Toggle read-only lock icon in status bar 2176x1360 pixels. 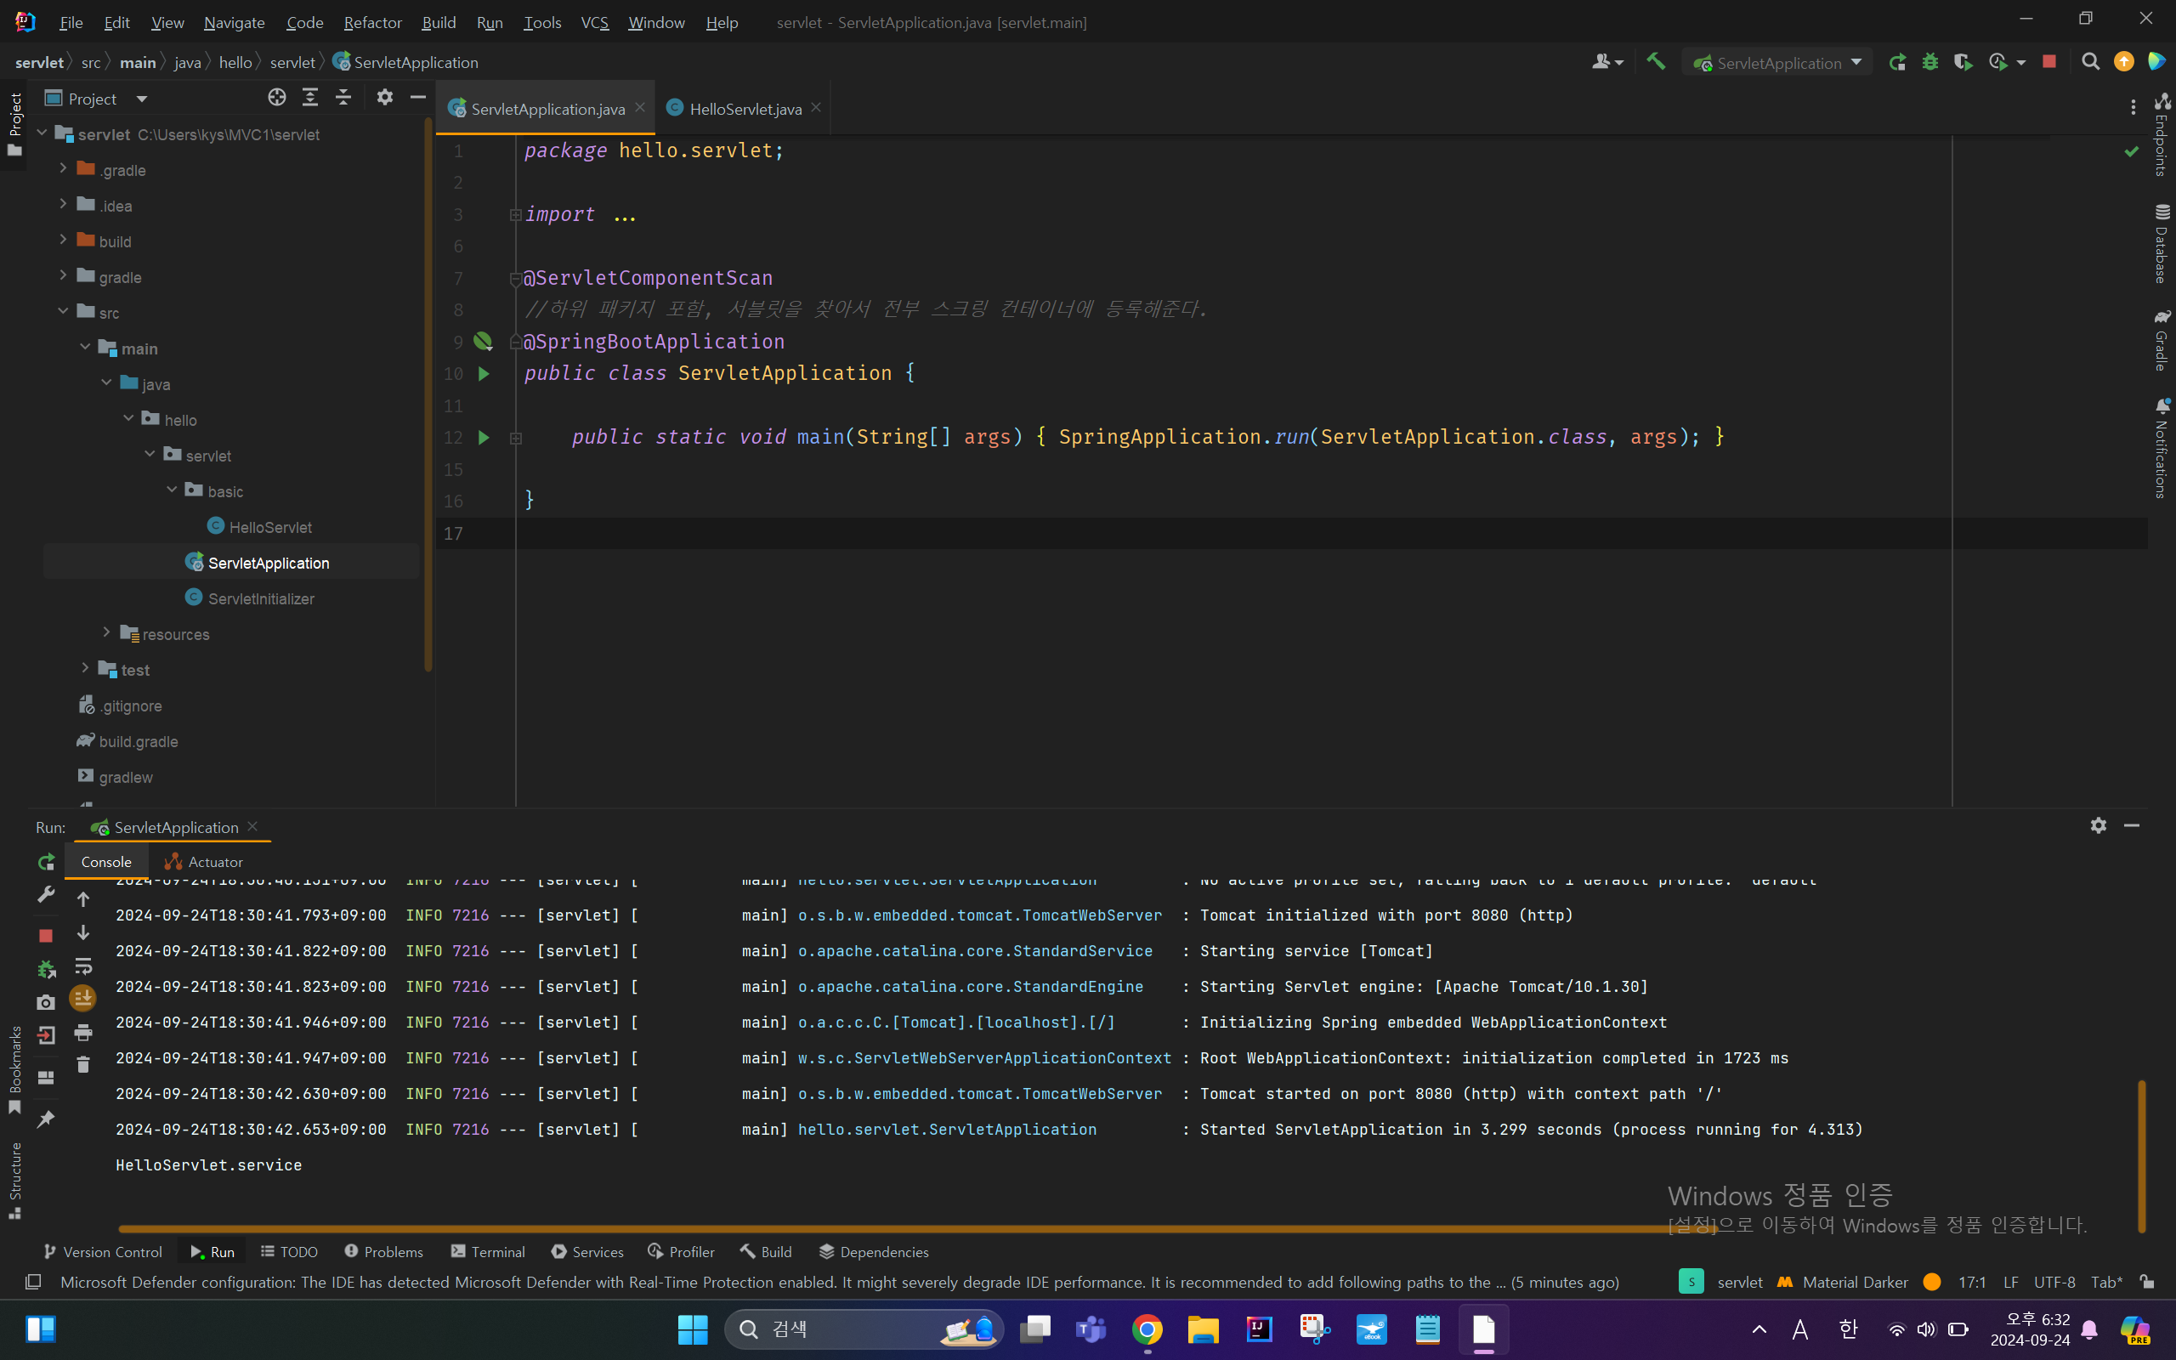pos(2147,1282)
